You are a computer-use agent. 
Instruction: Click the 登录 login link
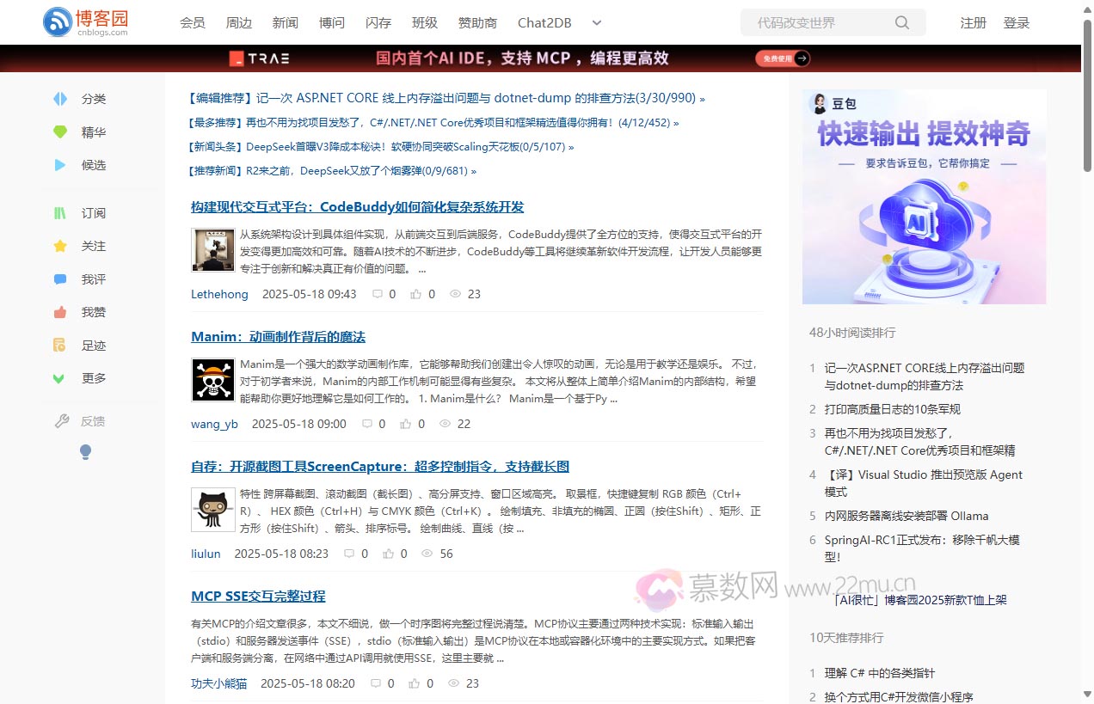pos(1016,23)
